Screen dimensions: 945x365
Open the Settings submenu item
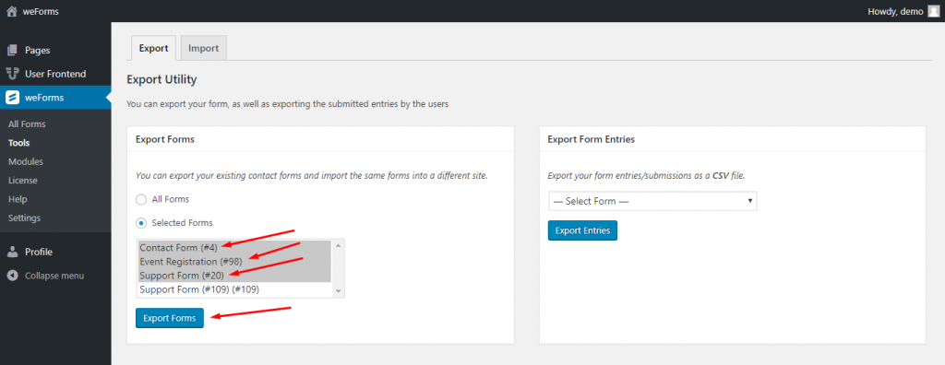[25, 218]
